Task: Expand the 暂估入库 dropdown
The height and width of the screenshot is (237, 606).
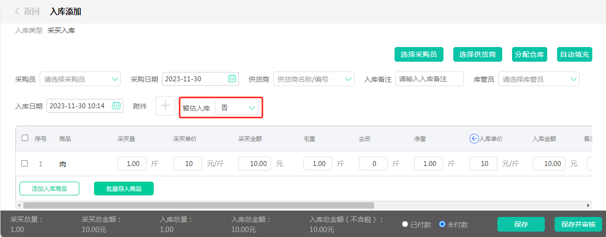Action: pos(252,108)
